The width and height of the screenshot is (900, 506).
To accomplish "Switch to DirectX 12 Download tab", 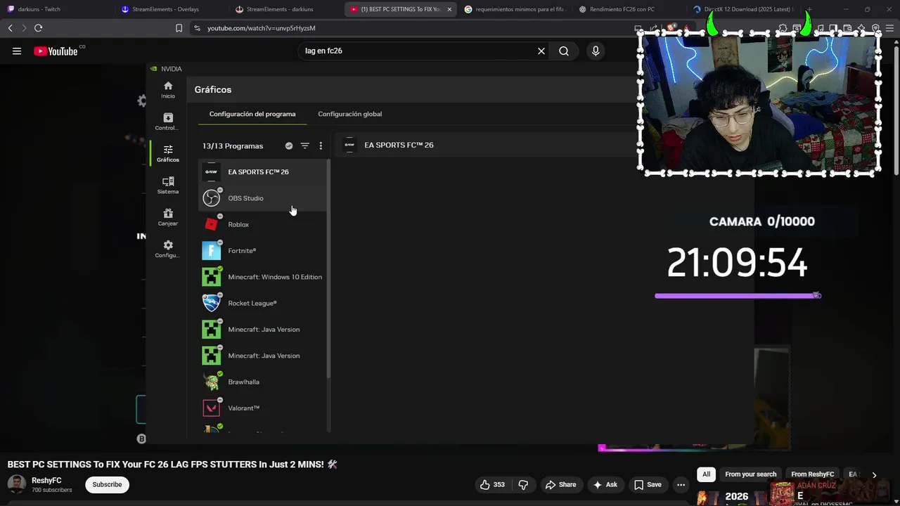I will point(742,9).
